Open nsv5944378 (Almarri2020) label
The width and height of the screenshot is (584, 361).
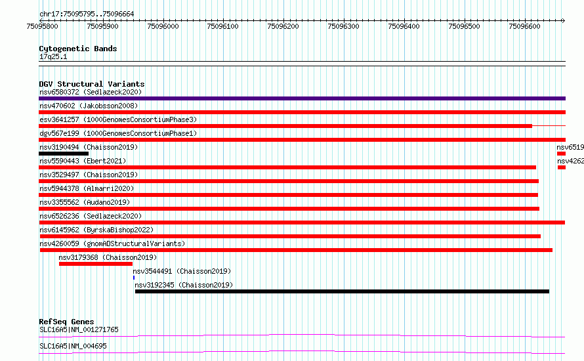click(87, 188)
